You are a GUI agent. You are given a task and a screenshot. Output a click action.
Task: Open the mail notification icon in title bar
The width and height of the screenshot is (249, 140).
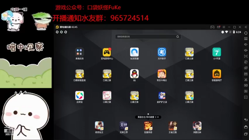tap(218, 27)
